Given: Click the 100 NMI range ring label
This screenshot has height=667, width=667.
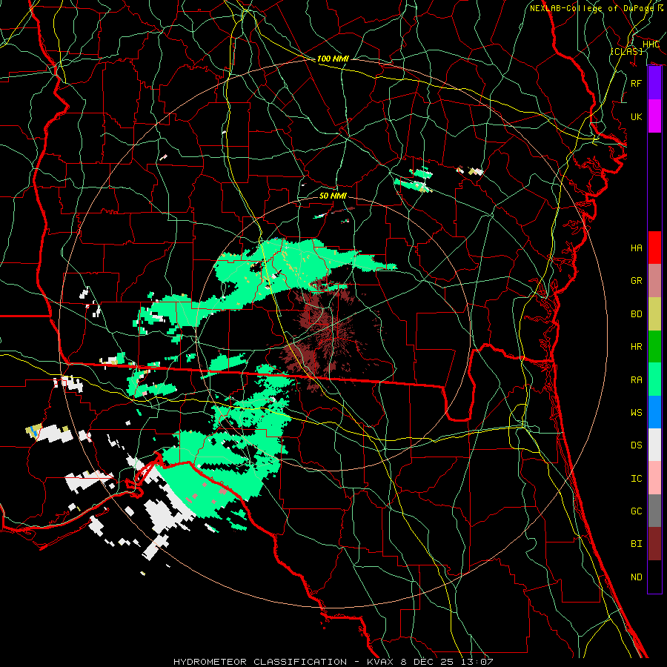Looking at the screenshot, I should coord(333,59).
